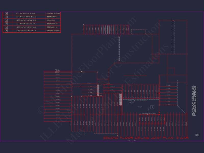Click the vertical "2ND FLOOR CEILING JST. FRAMING PLAN OPTIONS" label
Viewport: 204px width, 153px height.
(x=194, y=101)
